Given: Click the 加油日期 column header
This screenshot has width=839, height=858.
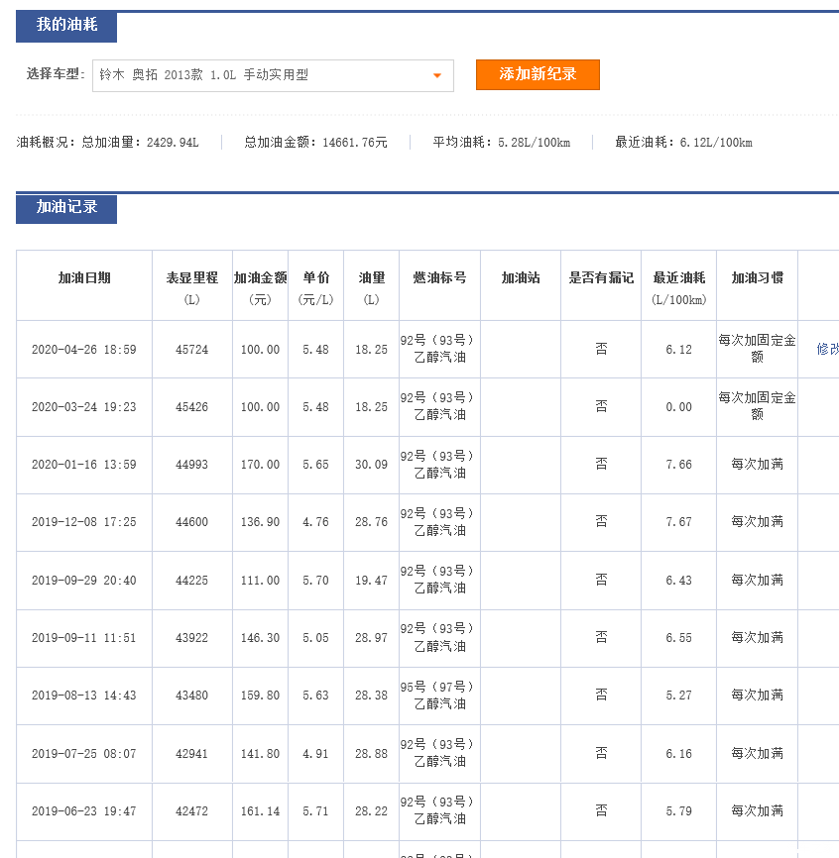Looking at the screenshot, I should [x=84, y=278].
